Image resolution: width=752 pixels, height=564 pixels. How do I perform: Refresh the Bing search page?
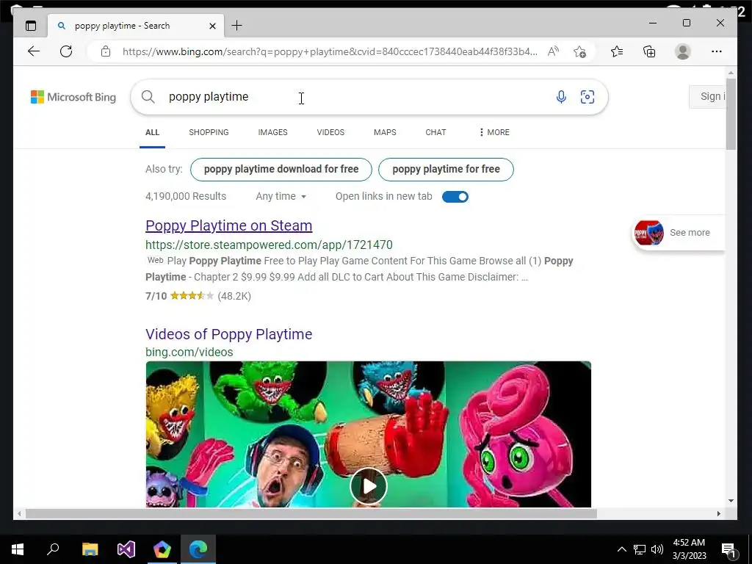pos(66,51)
